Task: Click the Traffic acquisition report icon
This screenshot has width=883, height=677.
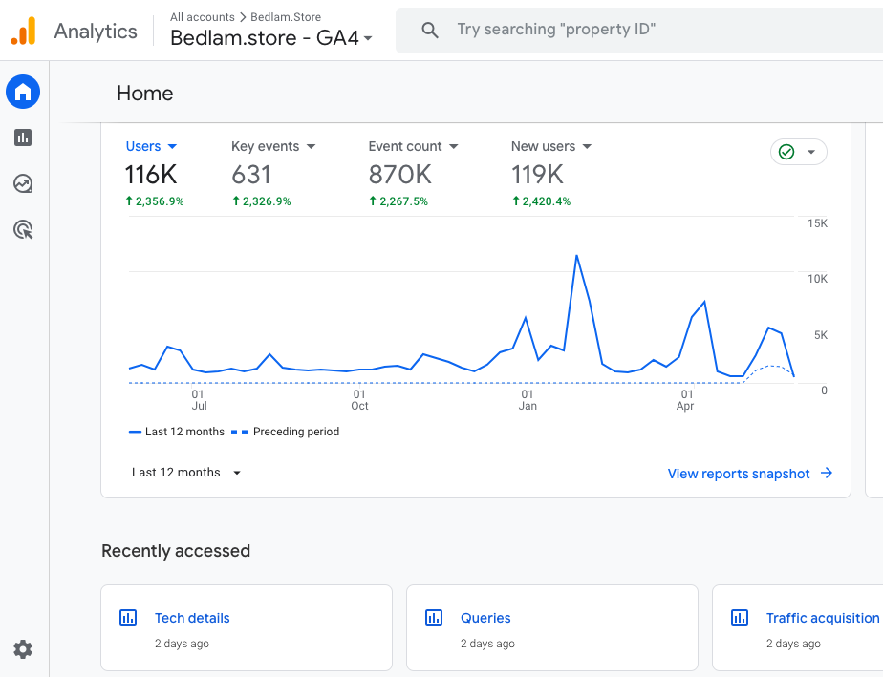Action: [740, 618]
